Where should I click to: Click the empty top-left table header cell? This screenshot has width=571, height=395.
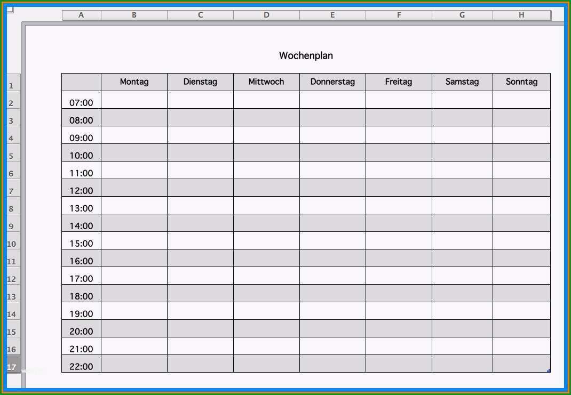pos(81,82)
